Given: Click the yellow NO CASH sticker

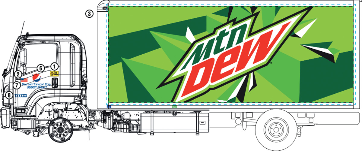Looking at the screenshot, I should [x=54, y=73].
